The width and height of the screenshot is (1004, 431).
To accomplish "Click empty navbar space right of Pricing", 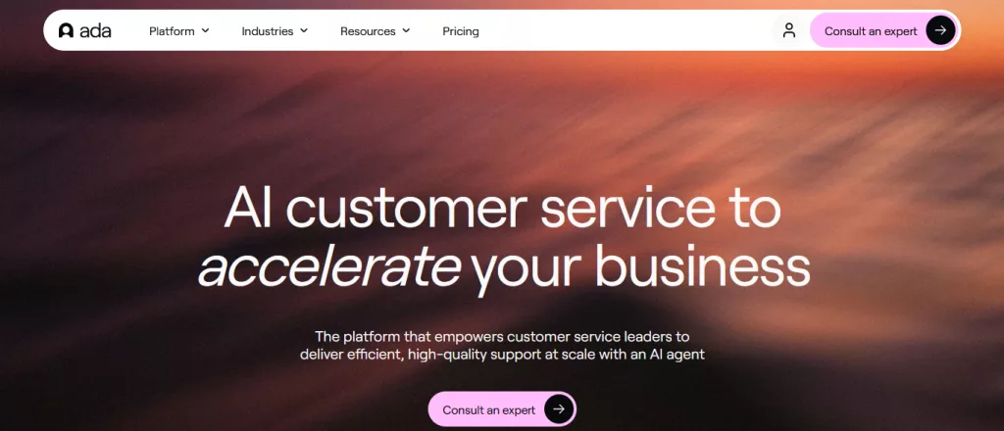I will pos(627,31).
